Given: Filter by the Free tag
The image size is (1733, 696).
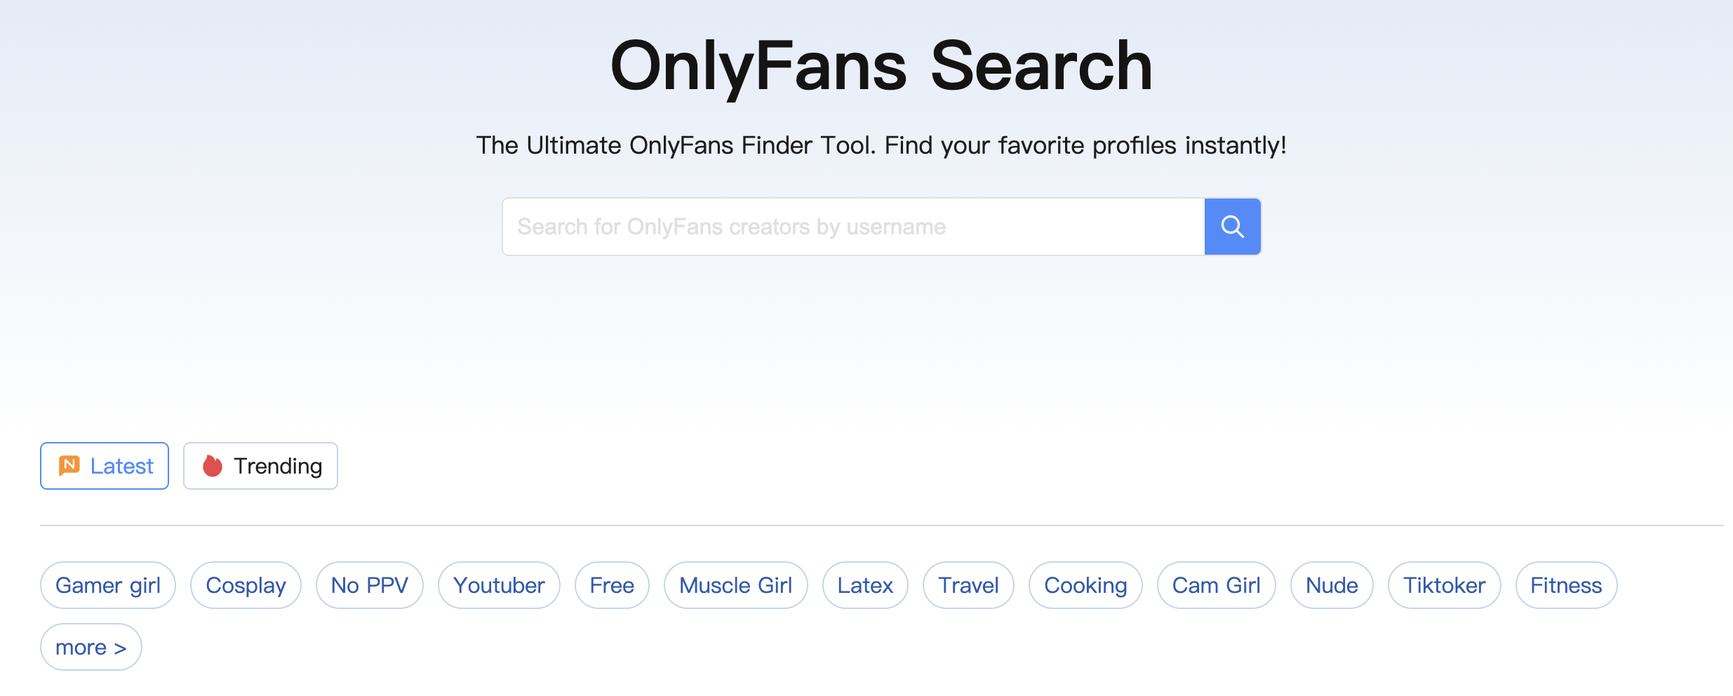Looking at the screenshot, I should [612, 585].
